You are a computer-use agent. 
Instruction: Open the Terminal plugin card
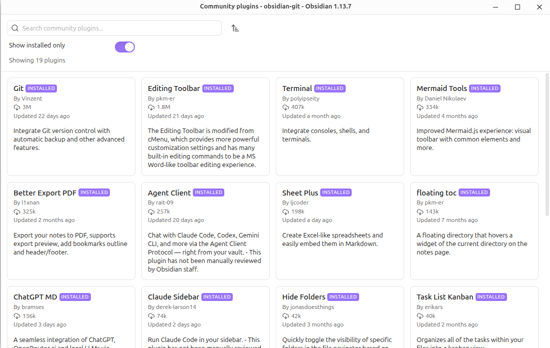[x=340, y=126]
